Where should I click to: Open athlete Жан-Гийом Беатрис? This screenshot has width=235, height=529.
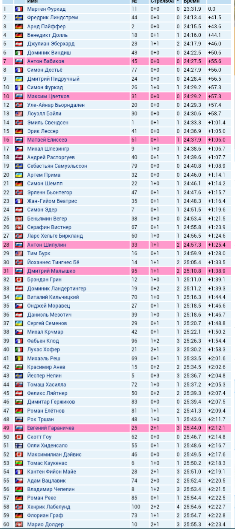(x=52, y=201)
